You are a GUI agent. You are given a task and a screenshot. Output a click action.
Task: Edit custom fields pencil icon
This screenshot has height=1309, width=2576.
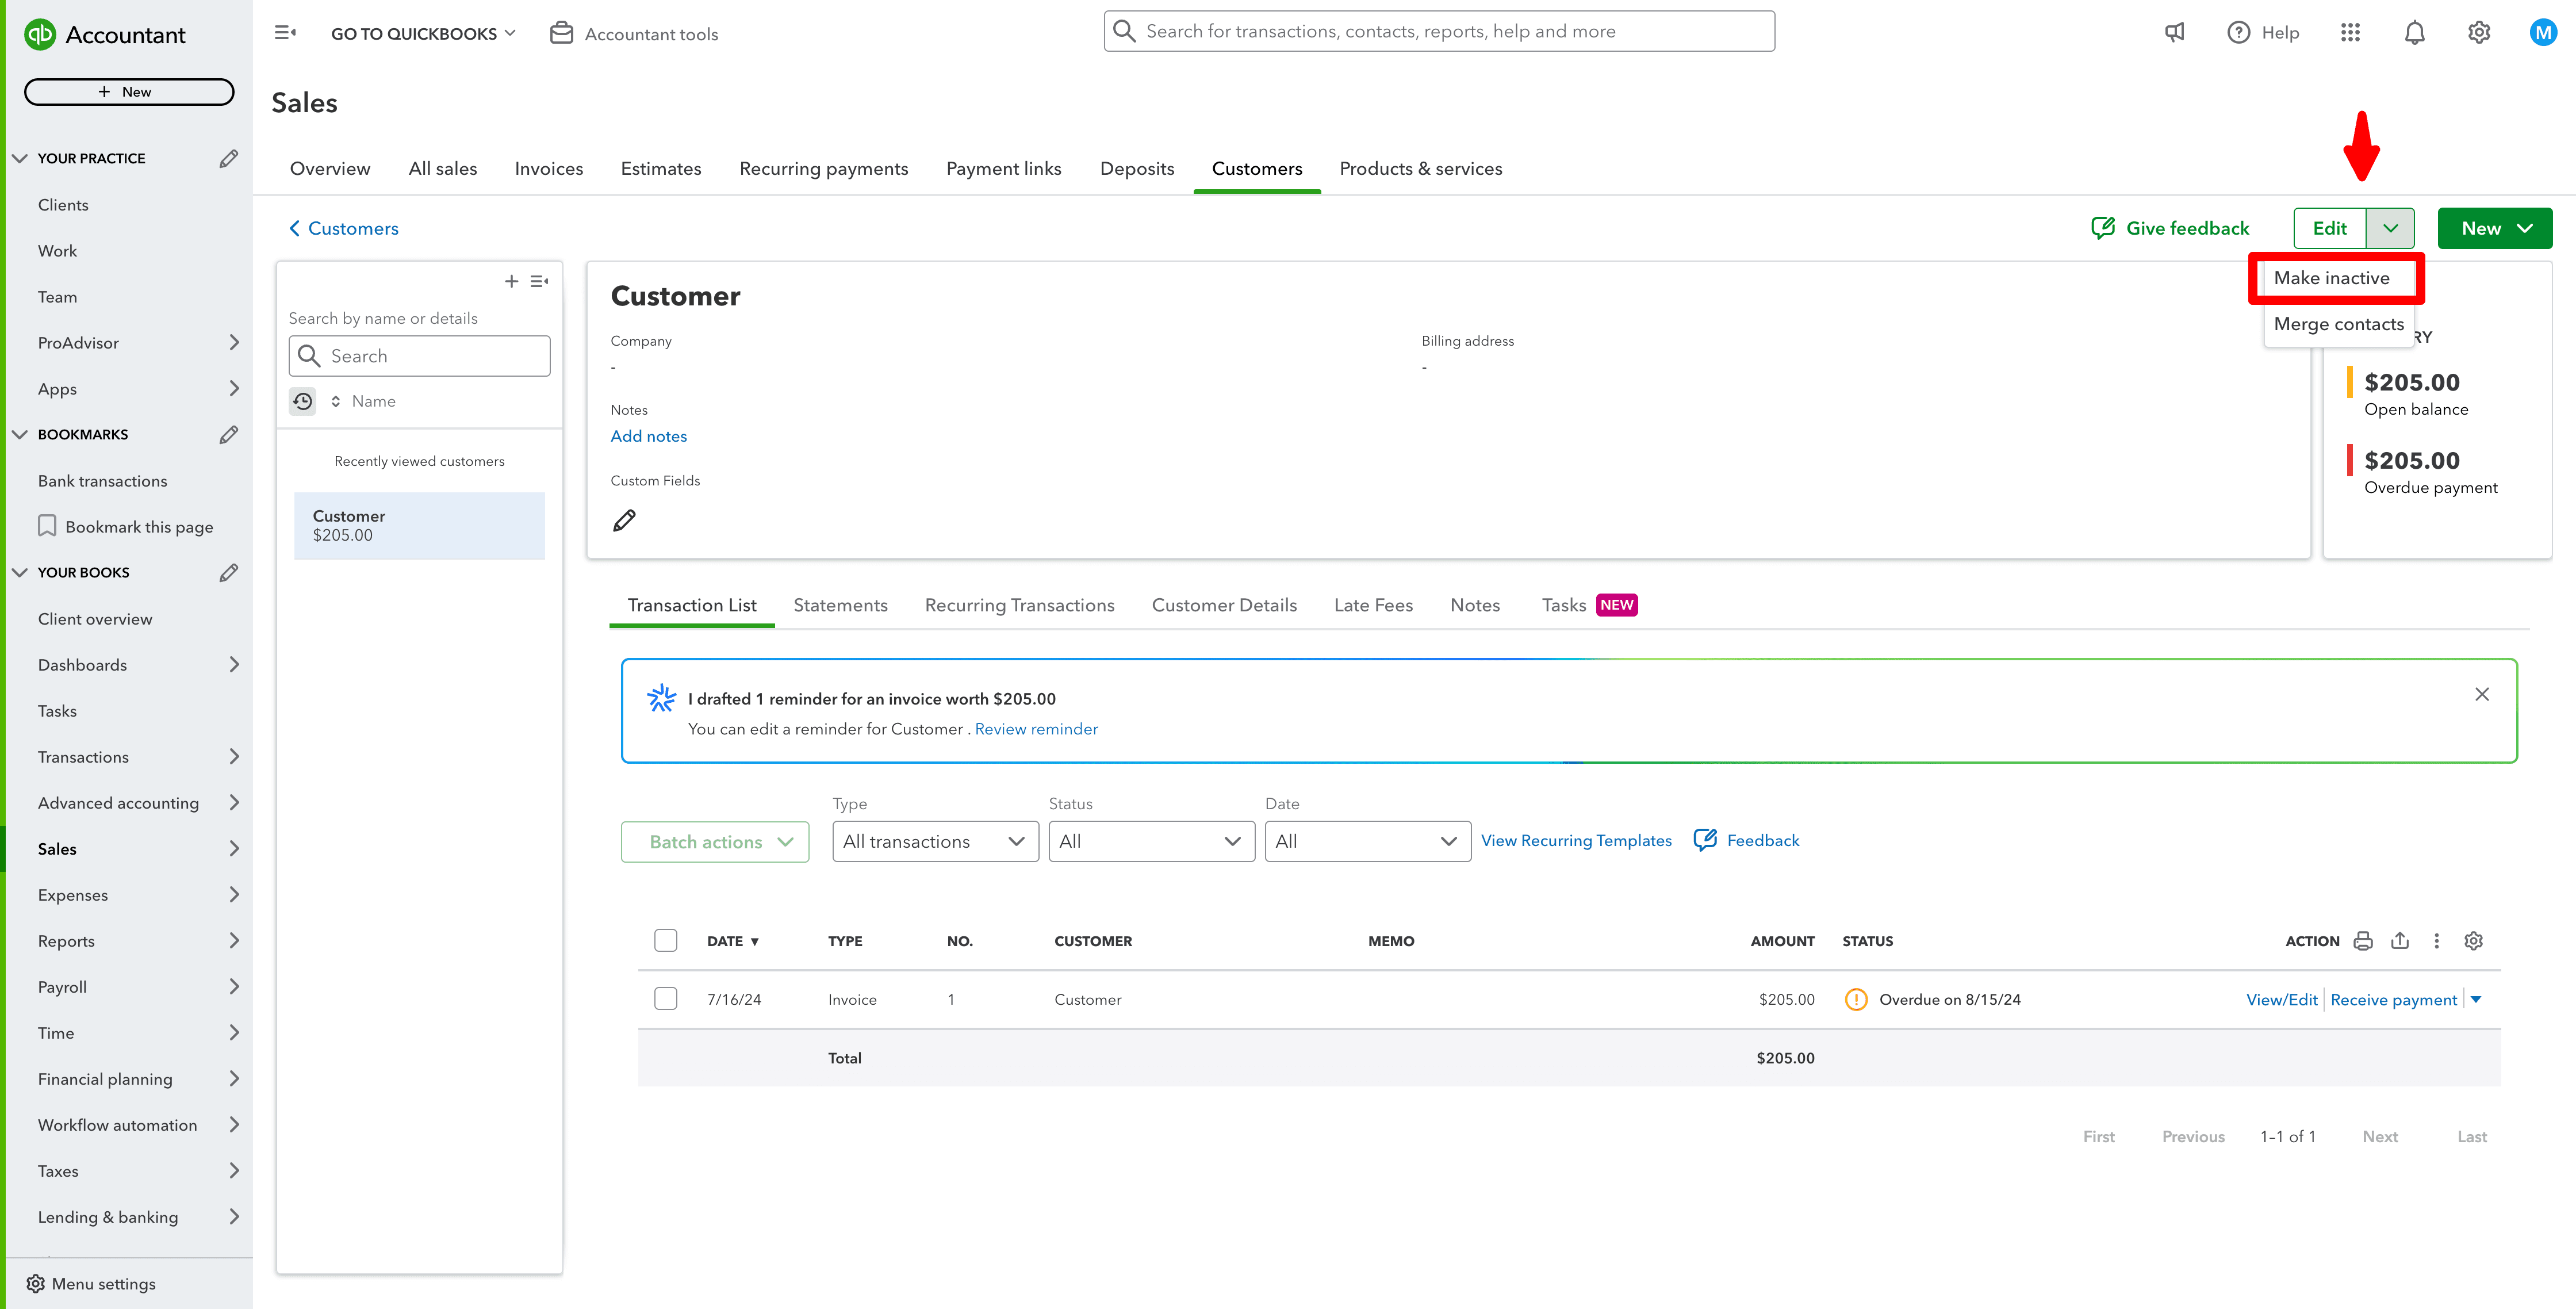[624, 520]
